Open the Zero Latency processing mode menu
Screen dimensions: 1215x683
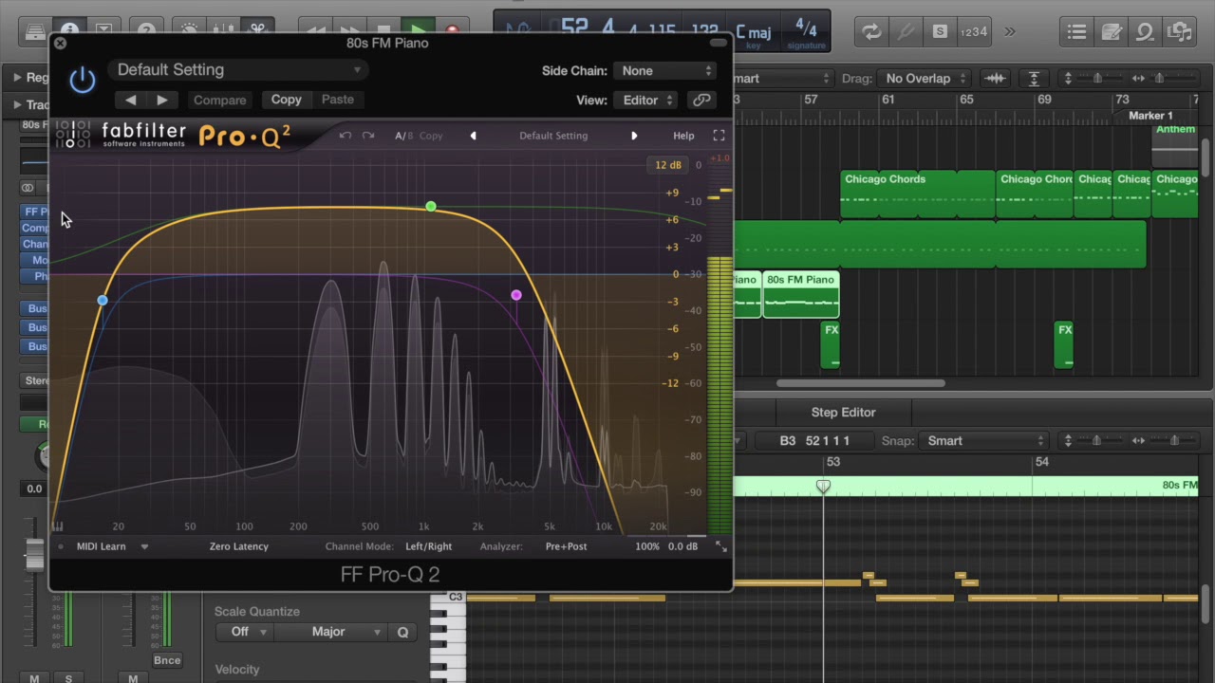(239, 546)
